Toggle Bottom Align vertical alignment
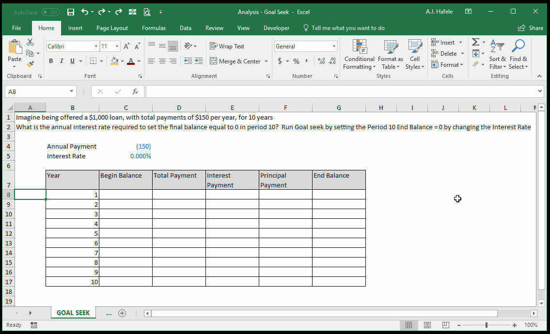This screenshot has height=334, width=550. 173,46
